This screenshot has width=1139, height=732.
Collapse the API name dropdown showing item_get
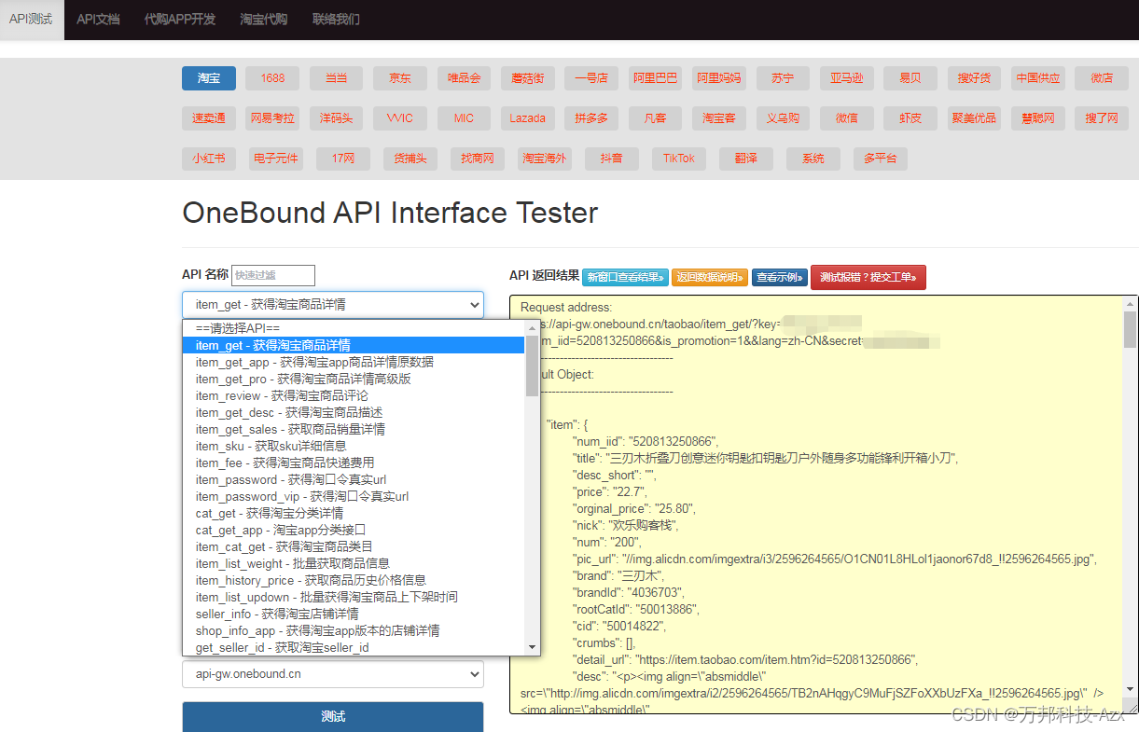coord(333,304)
